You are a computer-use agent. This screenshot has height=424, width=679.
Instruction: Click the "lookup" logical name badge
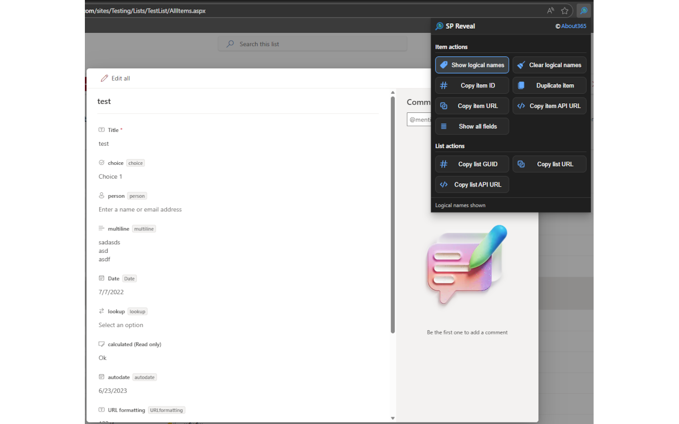pos(137,312)
